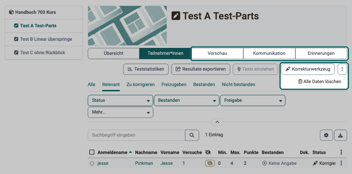Tick the checkbox for row jesse
Screen dimensions: 352x174
92,164
